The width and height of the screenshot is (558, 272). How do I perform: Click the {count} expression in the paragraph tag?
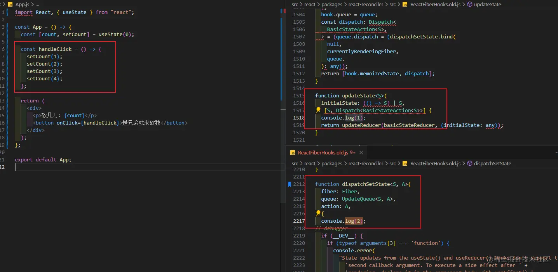coord(74,116)
